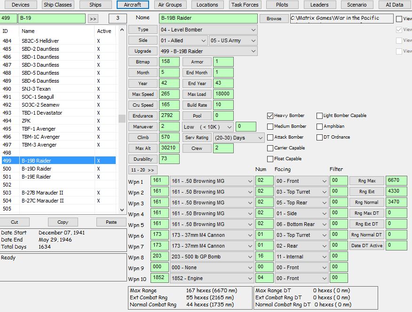Show weapons 11 - 20 >>
This screenshot has width=412, height=312.
click(143, 170)
